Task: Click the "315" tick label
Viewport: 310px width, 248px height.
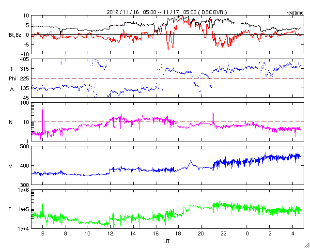Action: coord(25,69)
